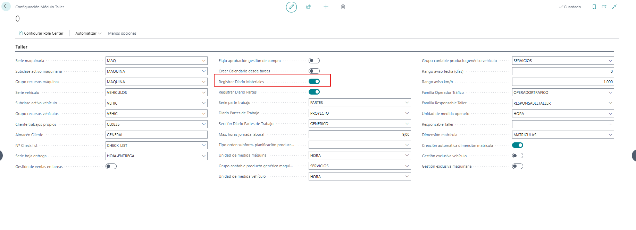Click the collapse page arrows icon

click(x=614, y=7)
